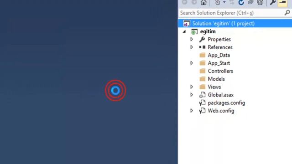Toggle the Show All Files icon
Image resolution: width=292 pixels, height=164 pixels.
(x=261, y=2)
